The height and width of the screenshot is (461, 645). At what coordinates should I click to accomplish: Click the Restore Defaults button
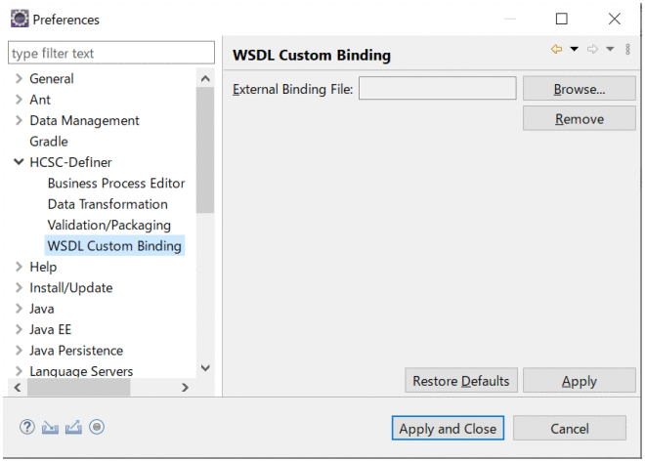point(461,381)
